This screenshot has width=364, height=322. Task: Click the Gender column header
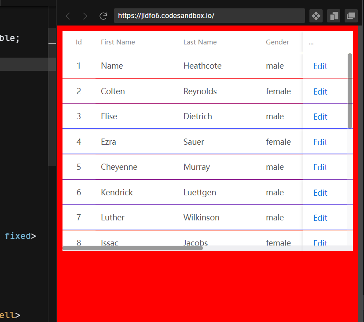click(277, 42)
